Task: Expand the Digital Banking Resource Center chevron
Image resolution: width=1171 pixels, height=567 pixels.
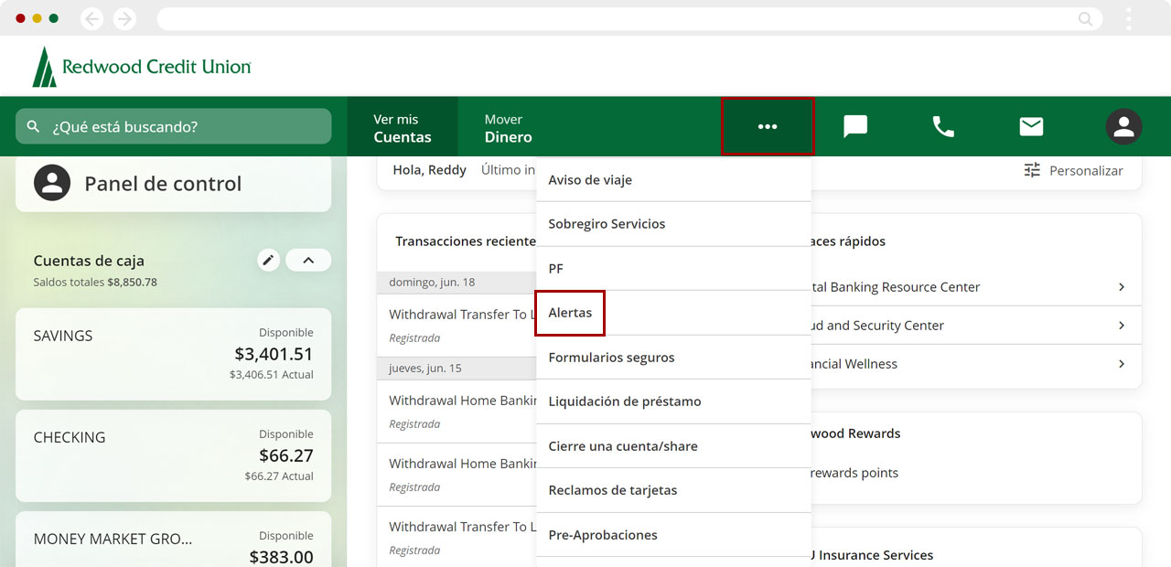Action: (1122, 287)
